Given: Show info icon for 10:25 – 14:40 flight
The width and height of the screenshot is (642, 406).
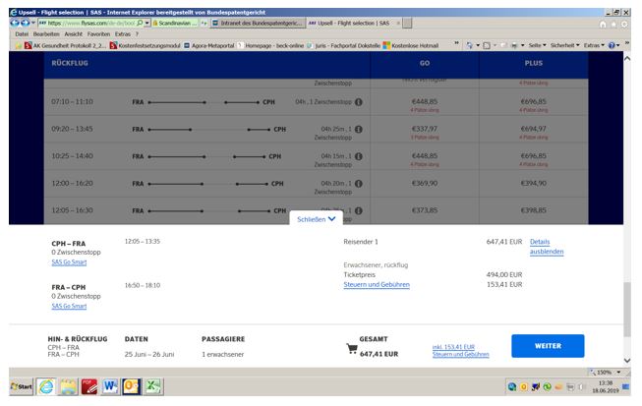Looking at the screenshot, I should click(x=359, y=156).
